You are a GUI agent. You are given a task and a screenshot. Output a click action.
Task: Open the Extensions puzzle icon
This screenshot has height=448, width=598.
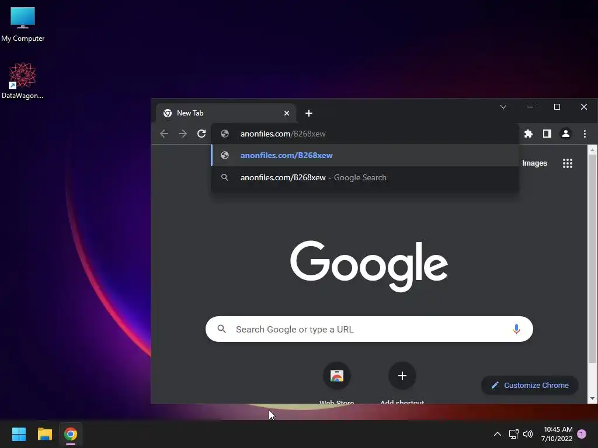[x=528, y=134]
